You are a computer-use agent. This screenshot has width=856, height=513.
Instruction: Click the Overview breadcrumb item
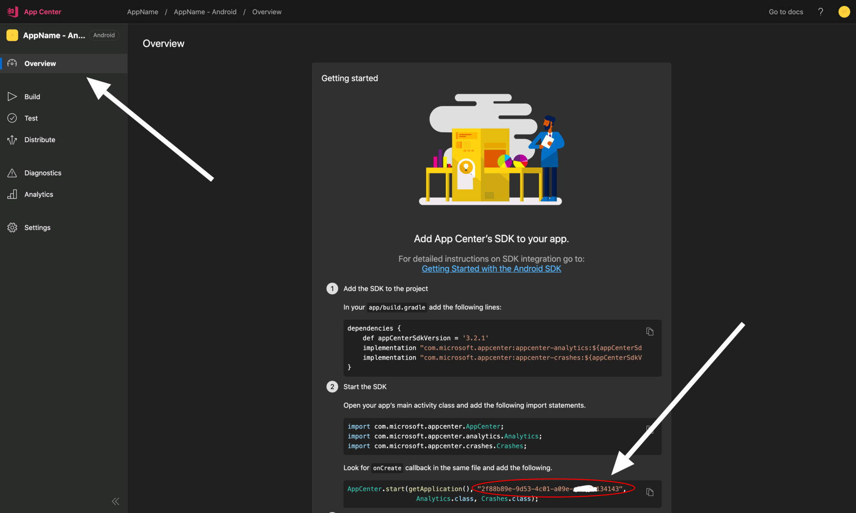(x=267, y=12)
